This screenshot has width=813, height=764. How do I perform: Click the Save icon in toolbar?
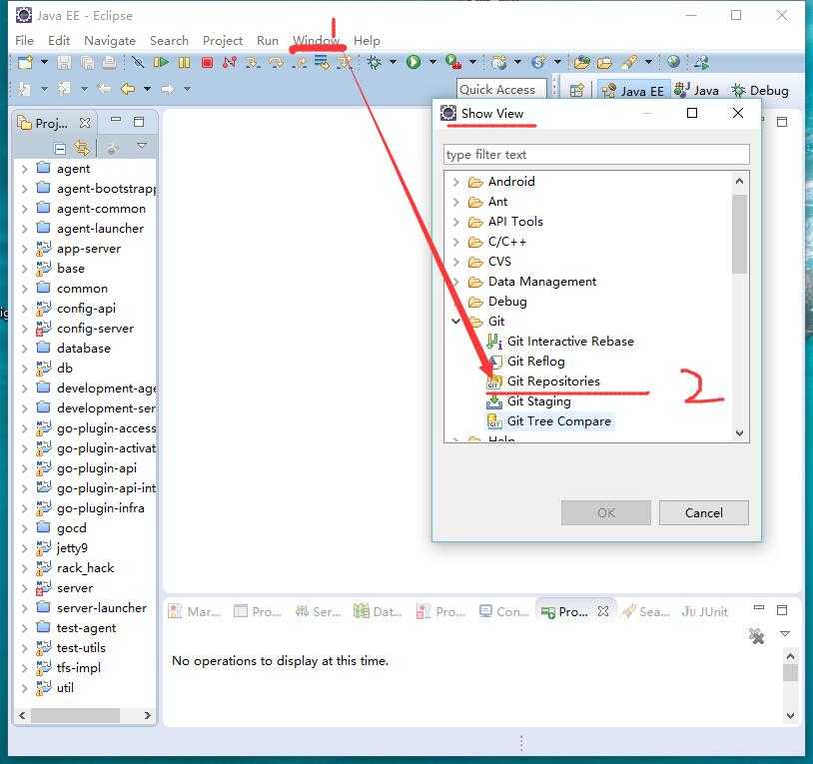pyautogui.click(x=64, y=63)
